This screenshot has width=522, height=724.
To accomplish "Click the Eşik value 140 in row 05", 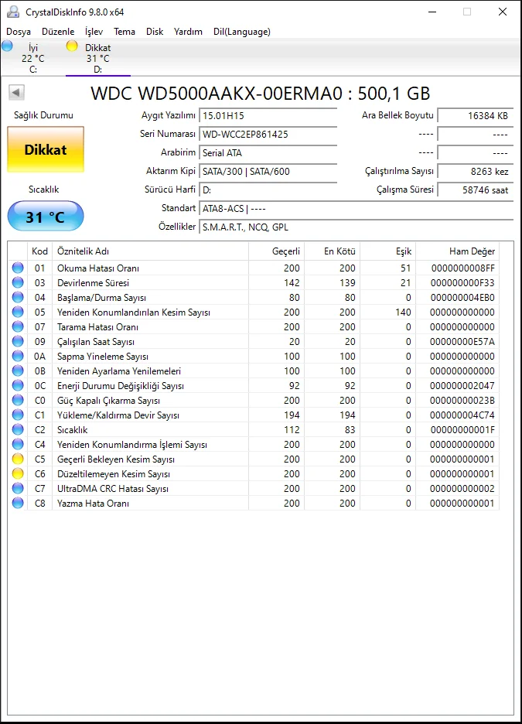I will 403,312.
